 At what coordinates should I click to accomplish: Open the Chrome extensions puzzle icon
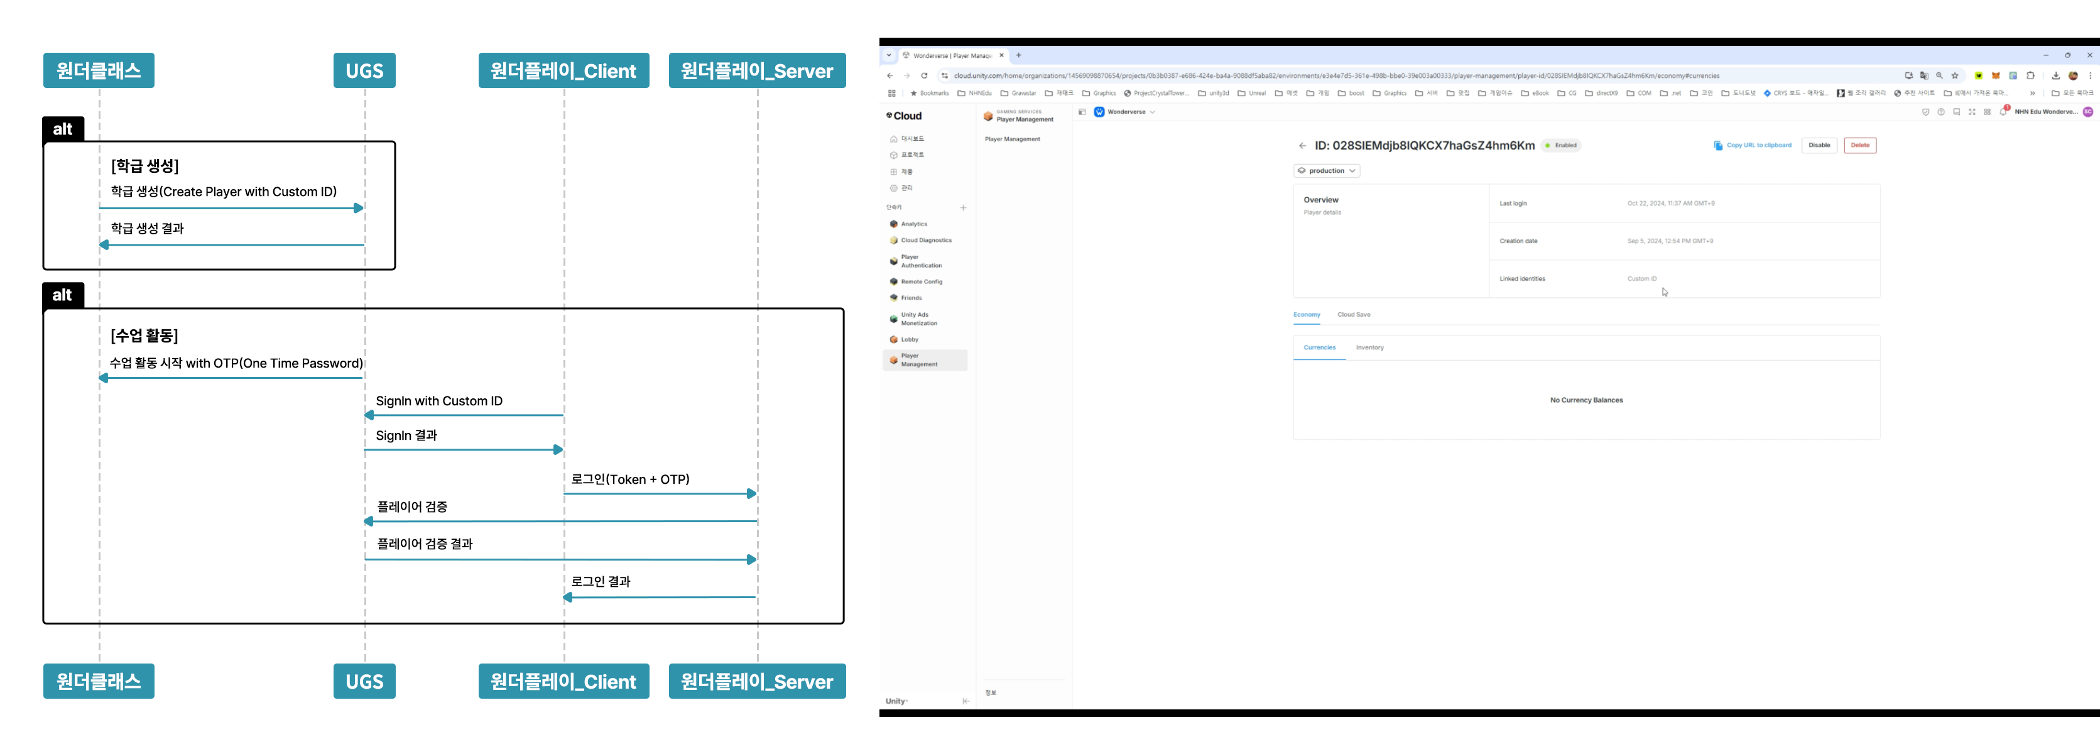pyautogui.click(x=2030, y=76)
